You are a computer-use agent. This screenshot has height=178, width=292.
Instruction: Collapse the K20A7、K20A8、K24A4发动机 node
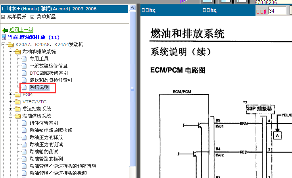(3, 44)
